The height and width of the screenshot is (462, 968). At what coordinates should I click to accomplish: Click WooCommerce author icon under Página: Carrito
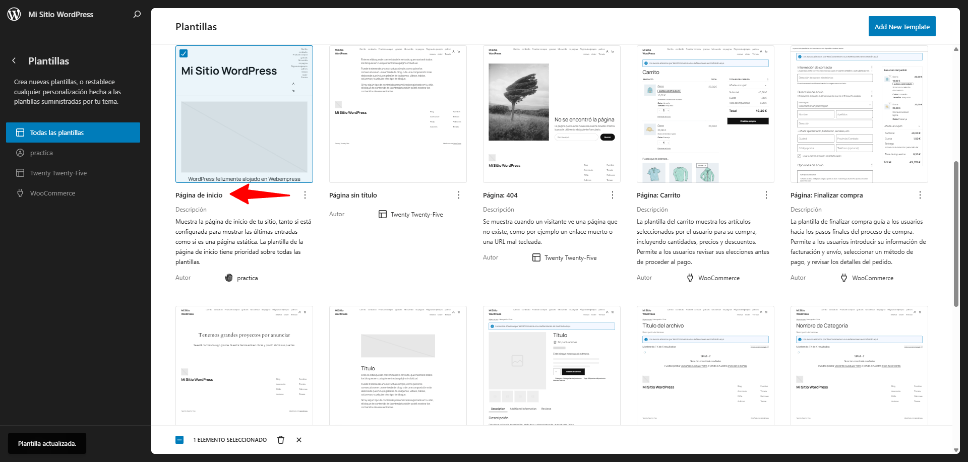690,278
